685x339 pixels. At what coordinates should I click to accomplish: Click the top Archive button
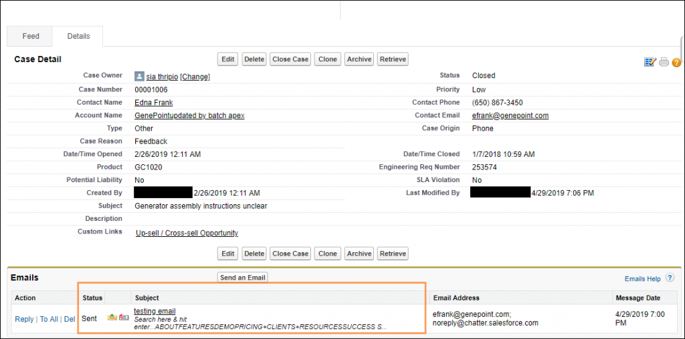coord(359,59)
